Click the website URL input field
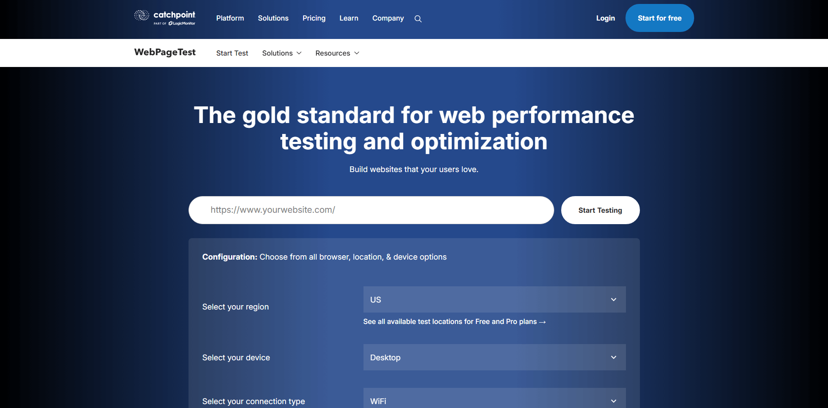The image size is (828, 408). (x=371, y=210)
